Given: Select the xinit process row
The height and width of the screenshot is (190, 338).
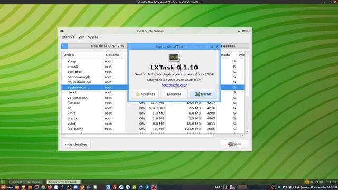Looking at the screenshot, I should click(x=153, y=113).
